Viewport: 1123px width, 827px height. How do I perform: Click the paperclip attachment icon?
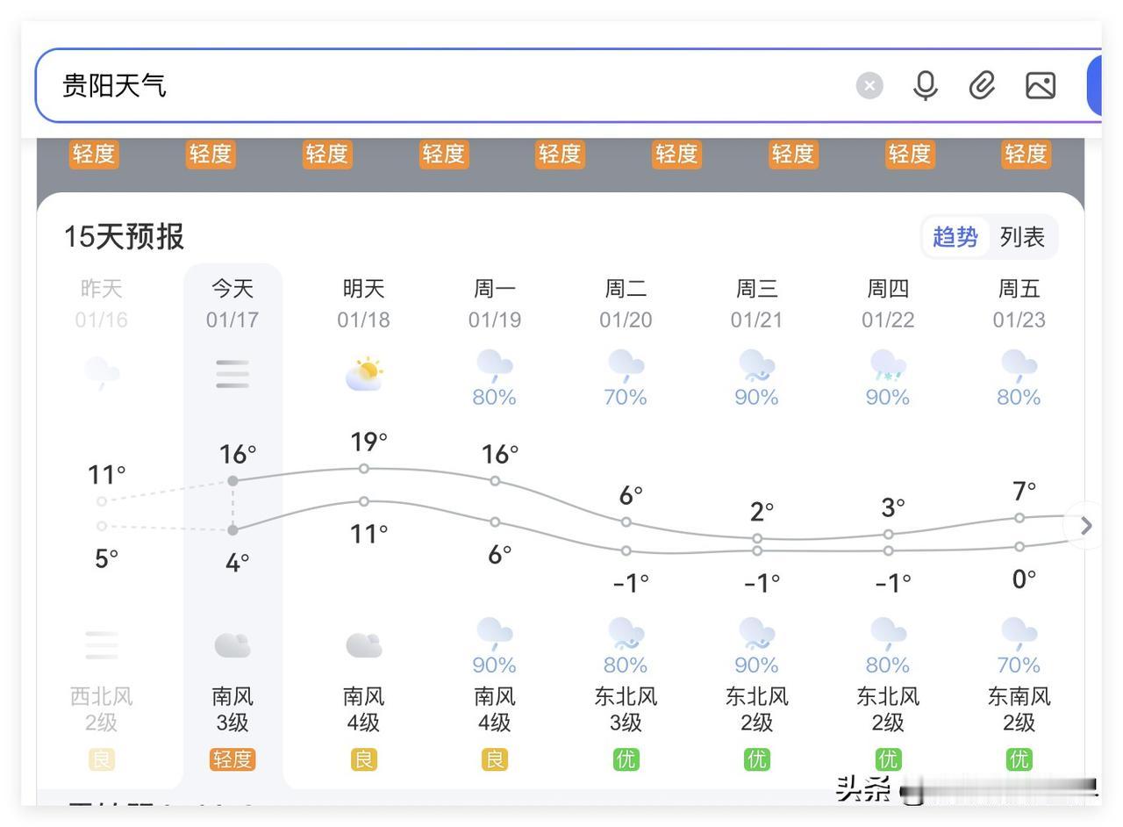981,85
